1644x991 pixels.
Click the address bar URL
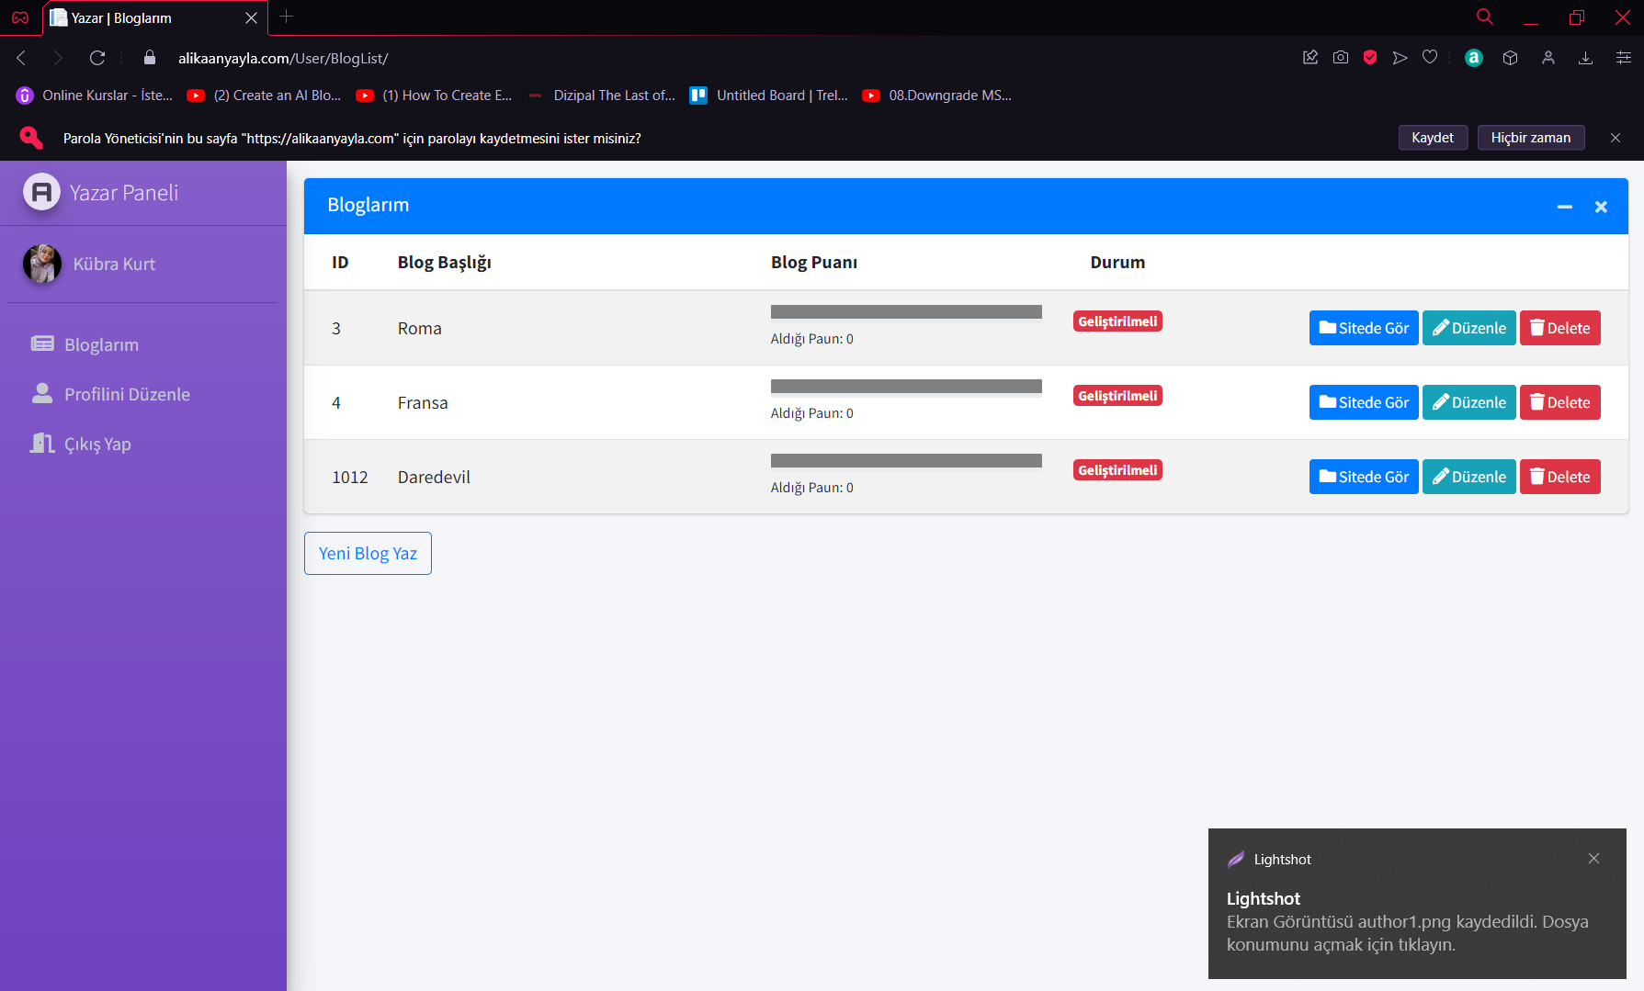(283, 58)
